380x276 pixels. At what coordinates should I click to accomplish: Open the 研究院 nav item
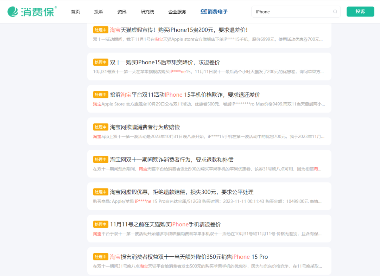point(147,12)
